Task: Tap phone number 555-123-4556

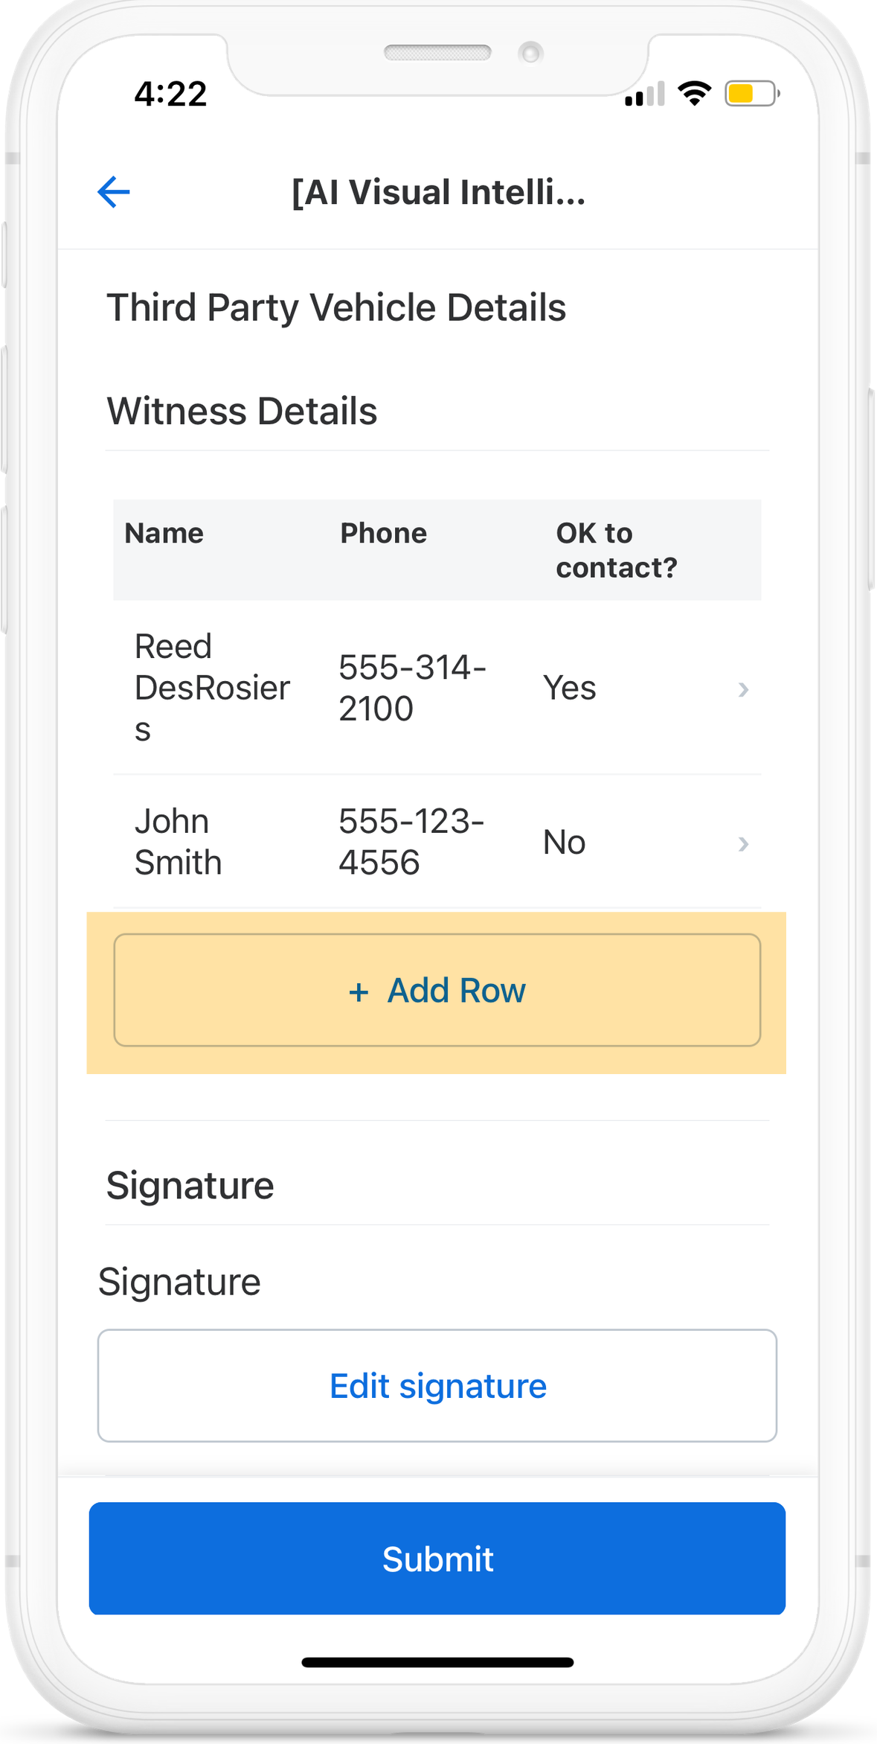Action: [x=411, y=842]
